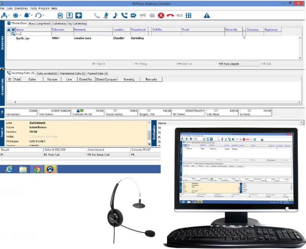Click the music note hold icon
The image size is (306, 249).
click(x=115, y=15)
